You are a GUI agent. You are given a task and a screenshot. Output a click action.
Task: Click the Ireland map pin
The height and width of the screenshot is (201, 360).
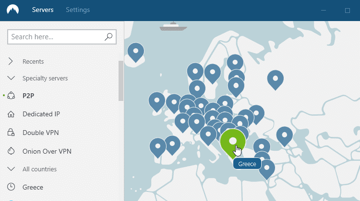pos(157,101)
